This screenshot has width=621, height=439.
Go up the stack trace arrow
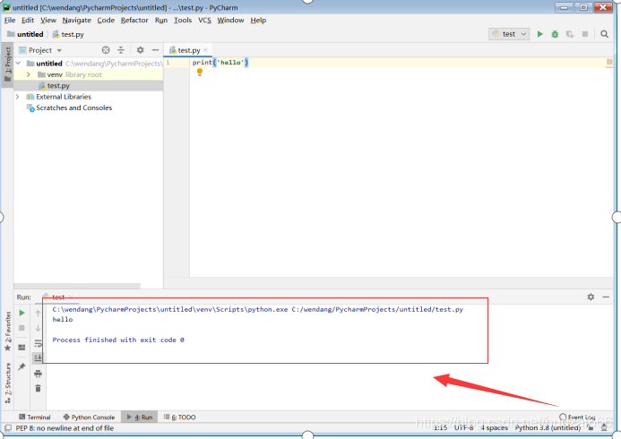point(38,313)
